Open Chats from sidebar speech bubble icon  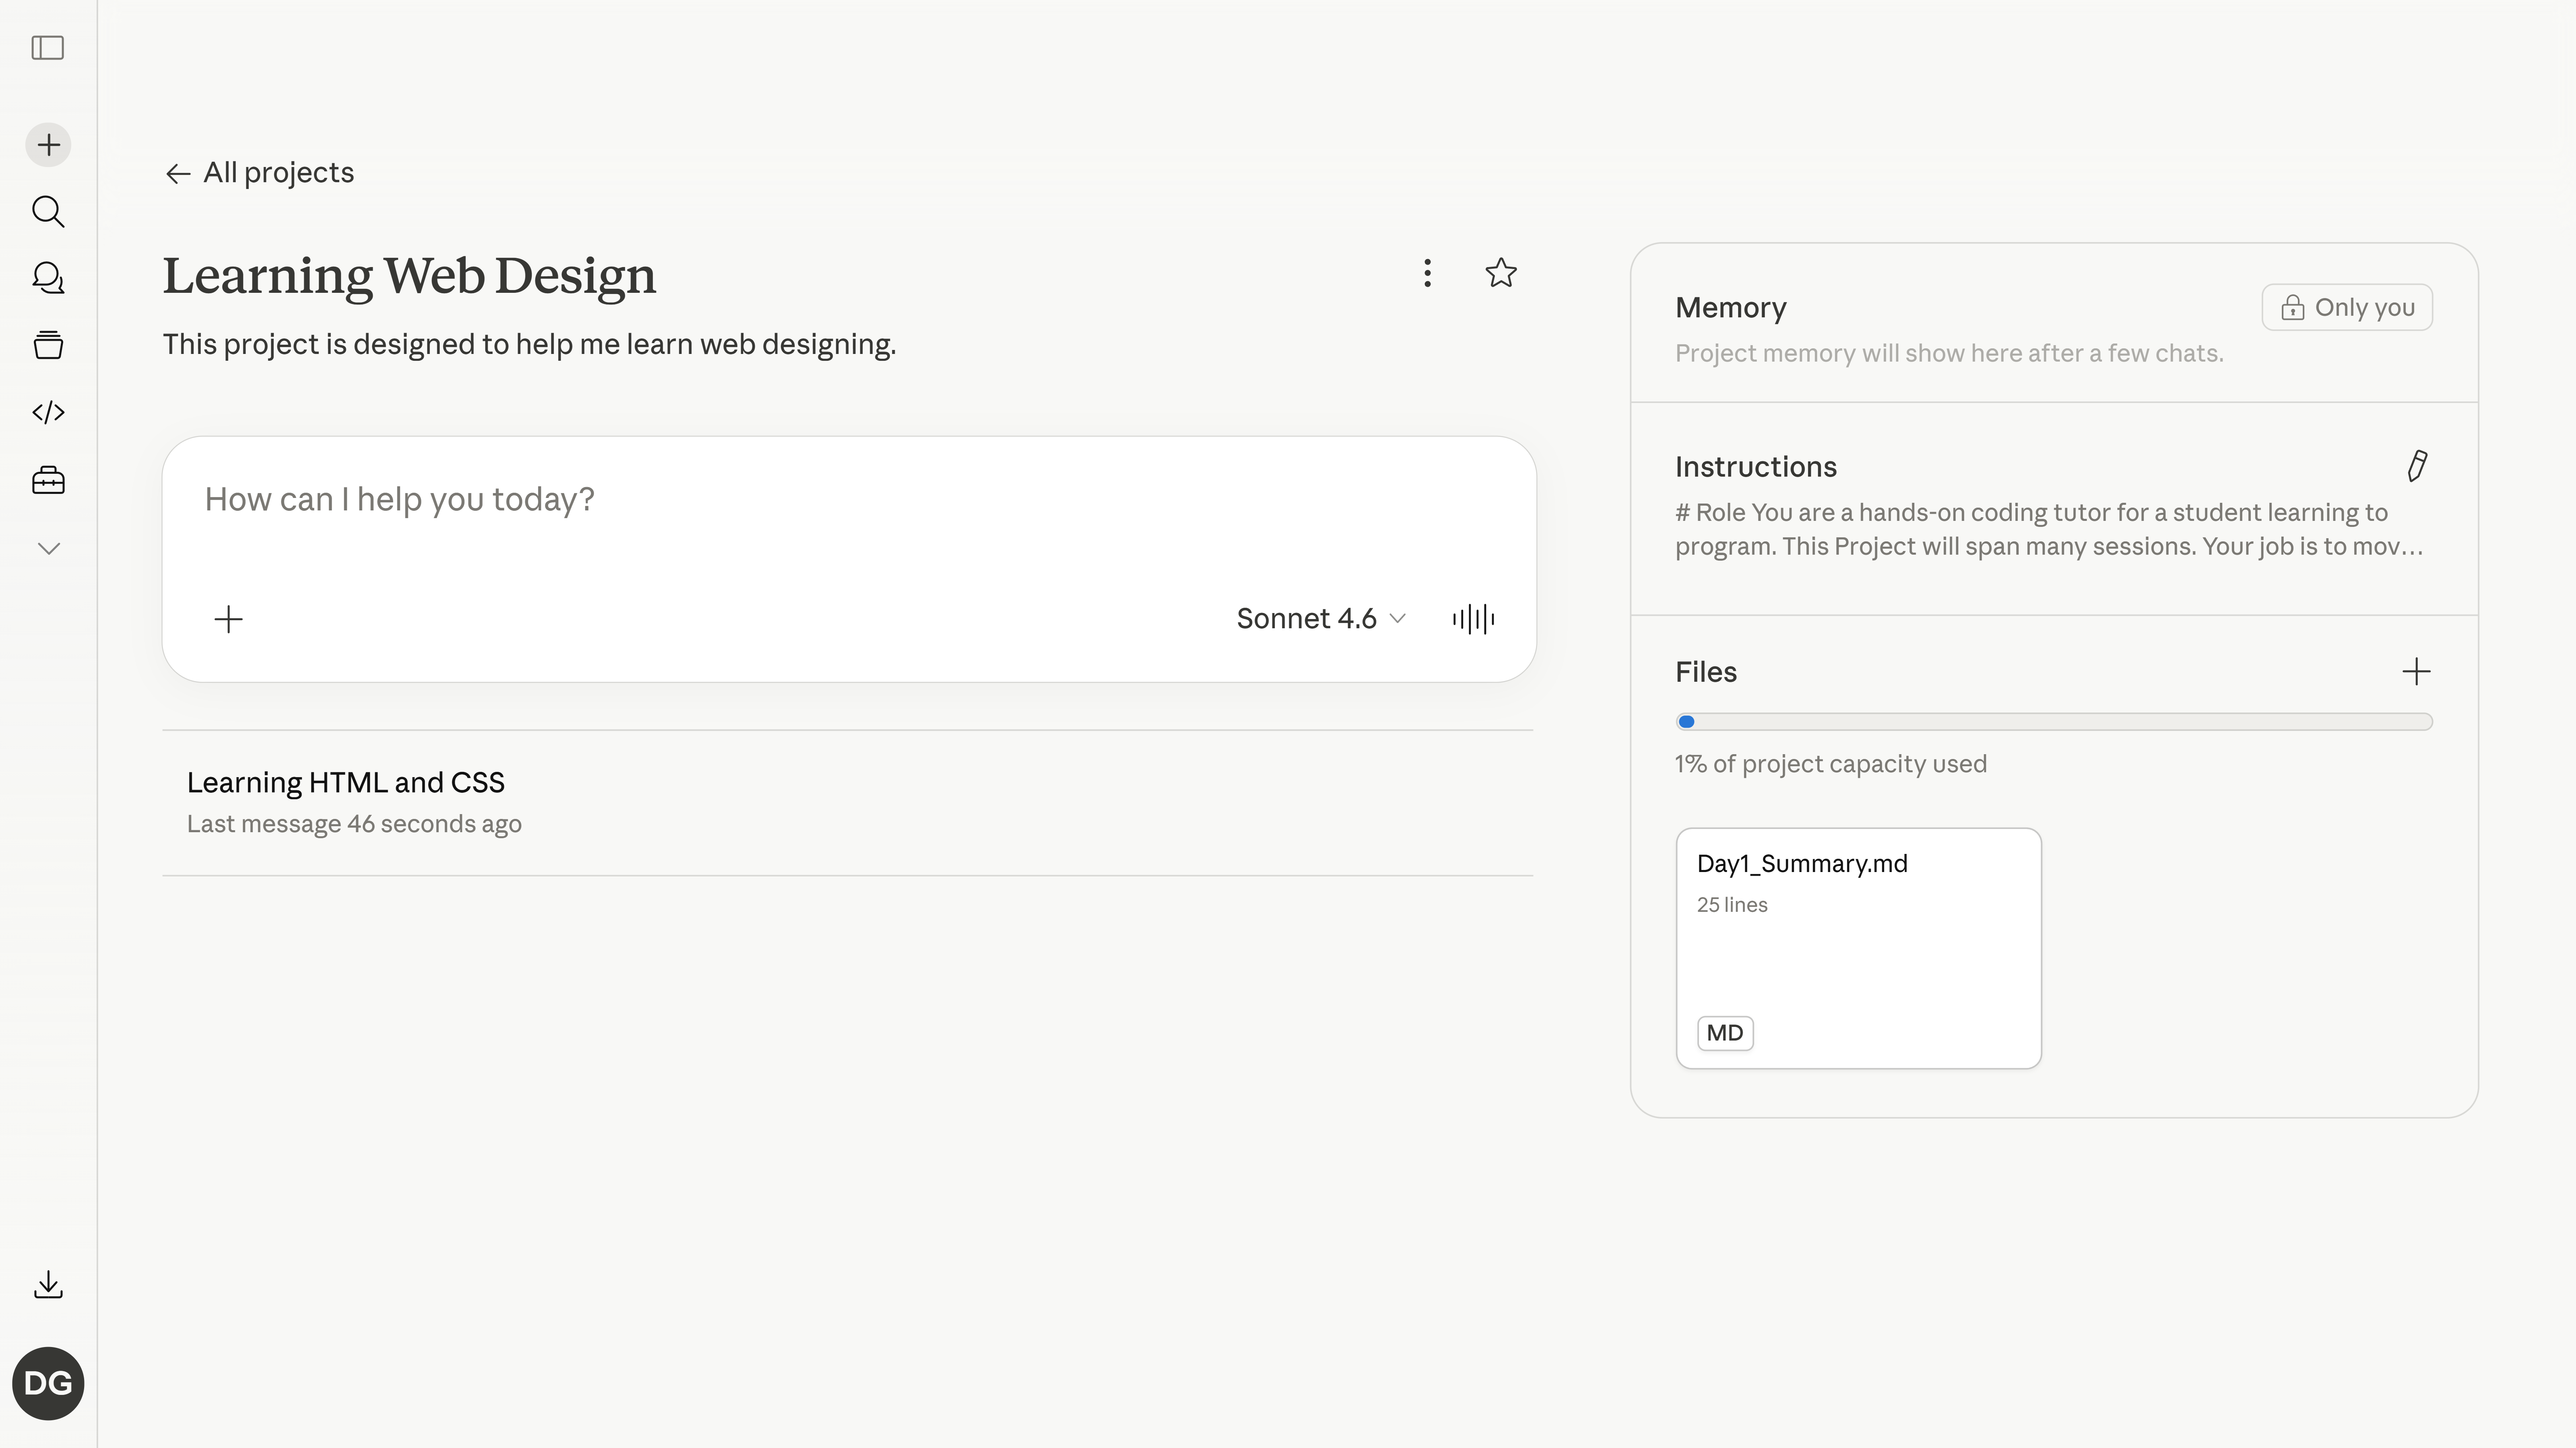[x=48, y=278]
